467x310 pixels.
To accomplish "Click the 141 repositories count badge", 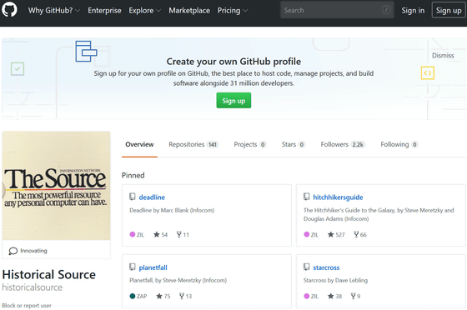I will click(x=213, y=145).
